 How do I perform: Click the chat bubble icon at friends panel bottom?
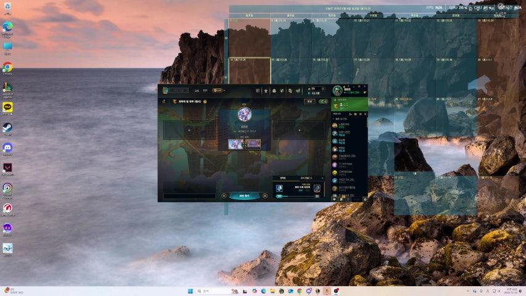click(x=335, y=199)
